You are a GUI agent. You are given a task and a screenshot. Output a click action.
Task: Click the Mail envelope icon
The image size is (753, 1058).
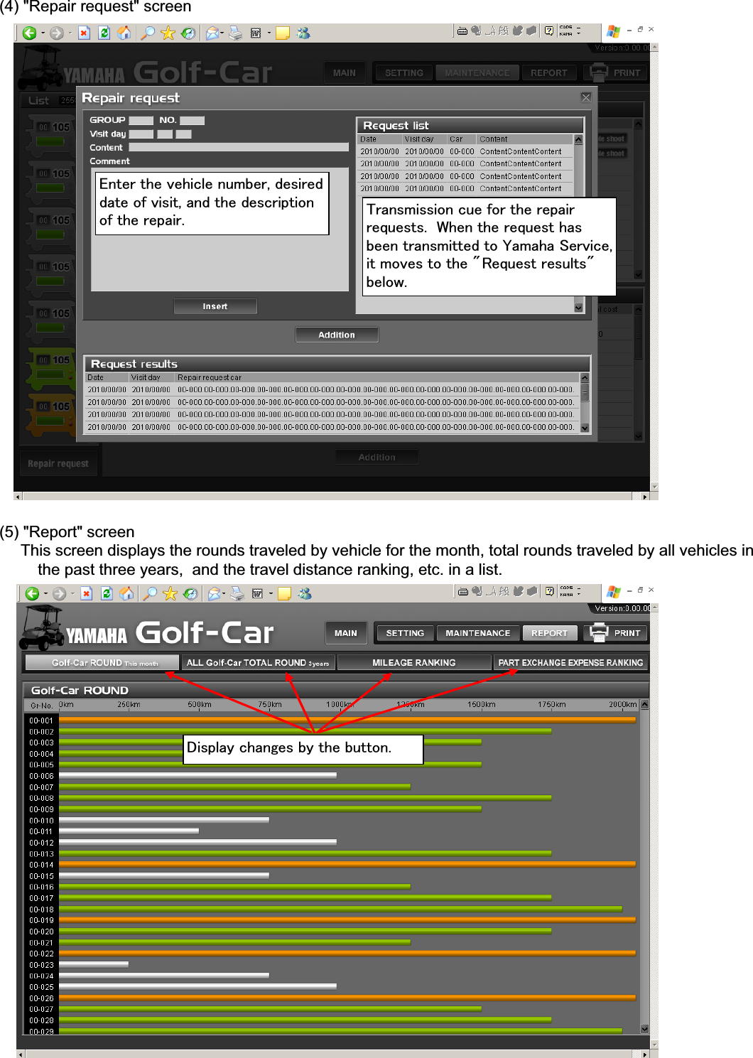213,32
